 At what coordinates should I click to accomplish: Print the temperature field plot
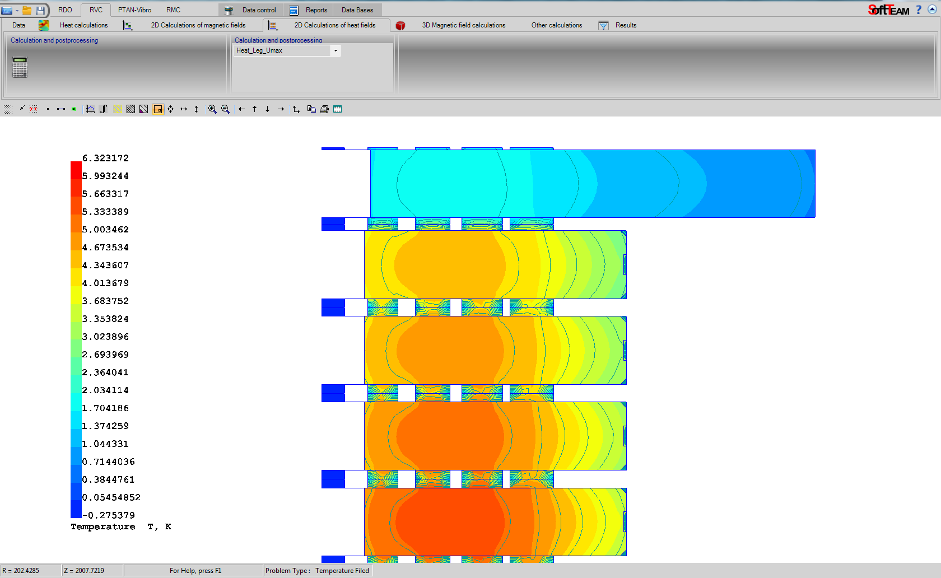[324, 109]
